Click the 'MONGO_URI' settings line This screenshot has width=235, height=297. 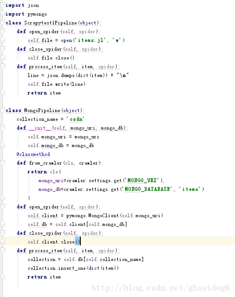pyautogui.click(x=102, y=180)
